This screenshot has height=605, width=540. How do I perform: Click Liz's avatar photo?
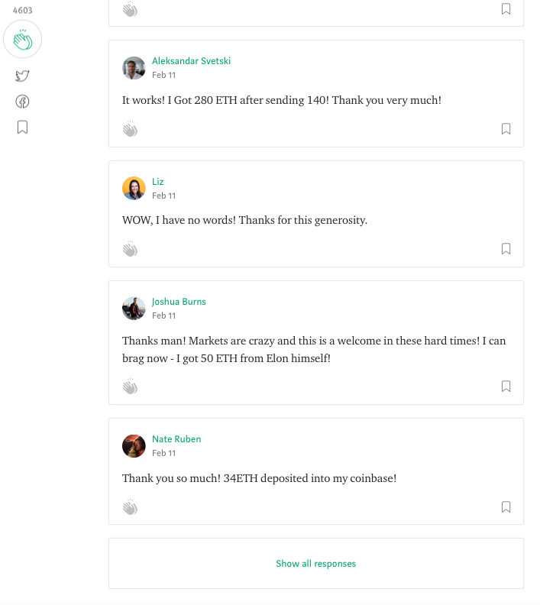tap(134, 188)
